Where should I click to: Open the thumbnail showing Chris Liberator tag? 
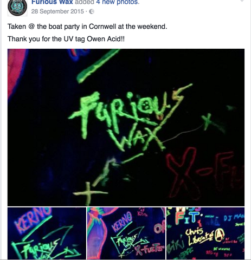point(205,233)
